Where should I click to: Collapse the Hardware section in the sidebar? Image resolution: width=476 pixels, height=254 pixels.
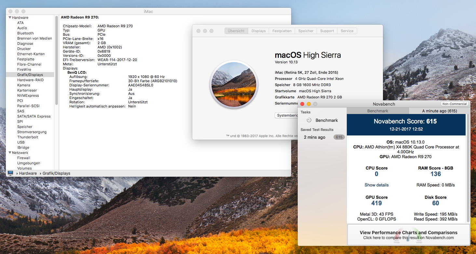click(10, 18)
